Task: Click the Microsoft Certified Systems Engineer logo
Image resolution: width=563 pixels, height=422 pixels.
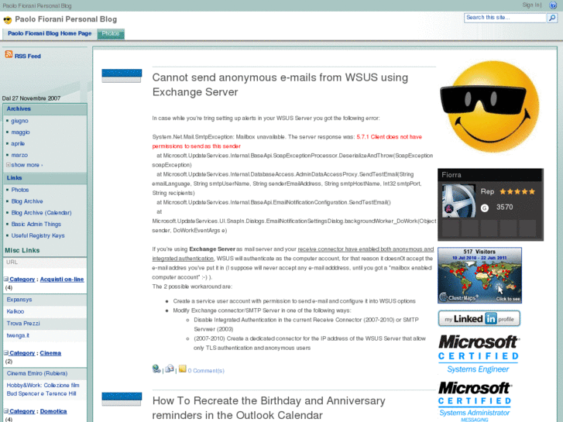Action: click(479, 354)
